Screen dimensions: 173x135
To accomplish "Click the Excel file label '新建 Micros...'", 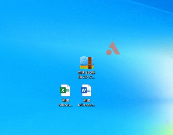I will [x=66, y=103].
